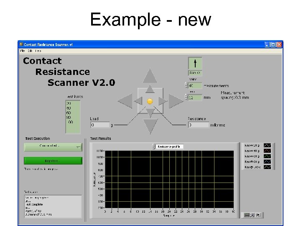Click the small down arrow jog button
Screen dimensions: 301x226
point(150,113)
